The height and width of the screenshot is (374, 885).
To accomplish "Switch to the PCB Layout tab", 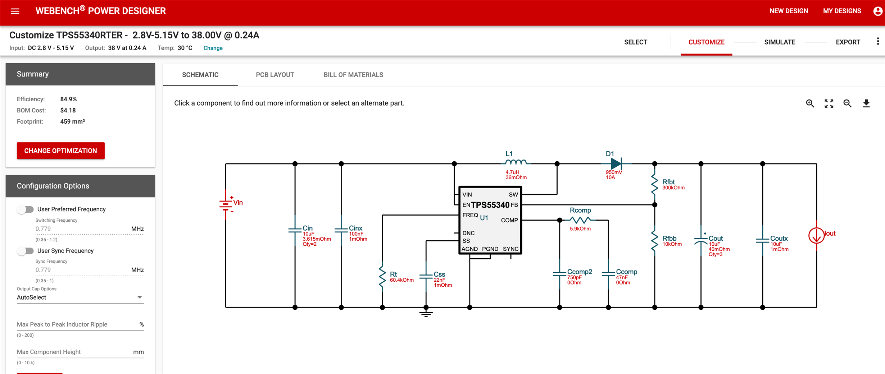I will coord(275,75).
